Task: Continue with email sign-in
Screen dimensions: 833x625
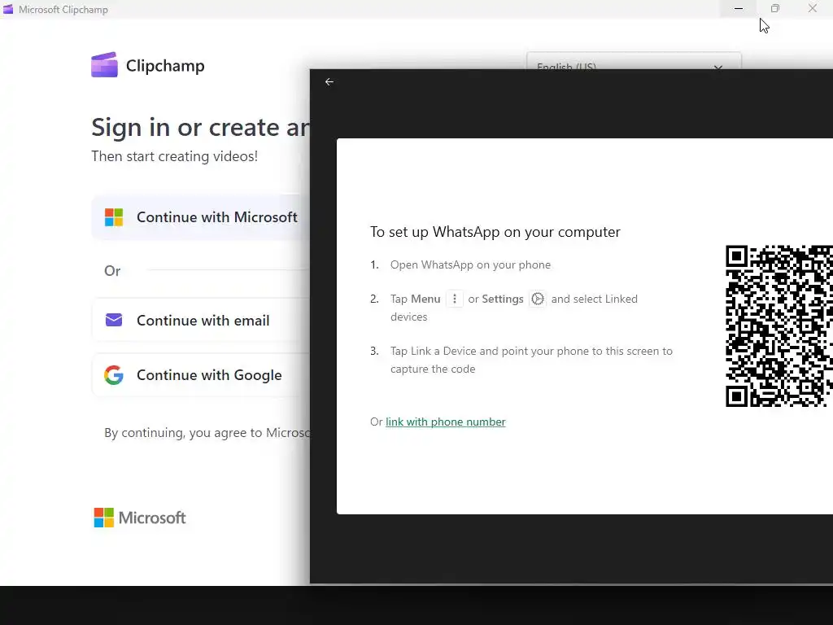Action: point(201,320)
